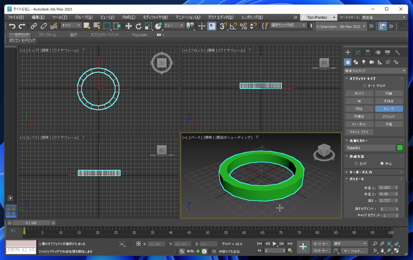Select the Helpers category icon

380,62
